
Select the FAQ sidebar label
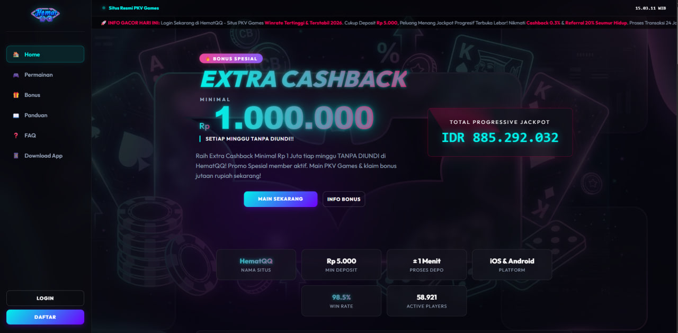click(x=30, y=136)
